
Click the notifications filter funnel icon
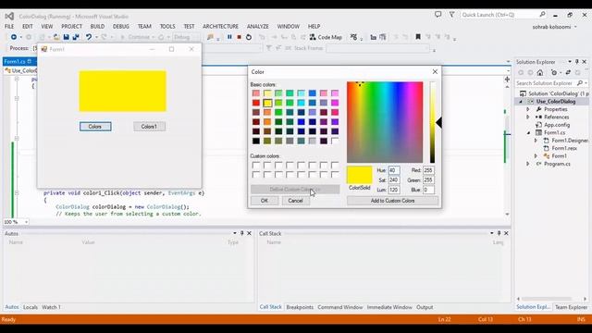pyautogui.click(x=451, y=15)
